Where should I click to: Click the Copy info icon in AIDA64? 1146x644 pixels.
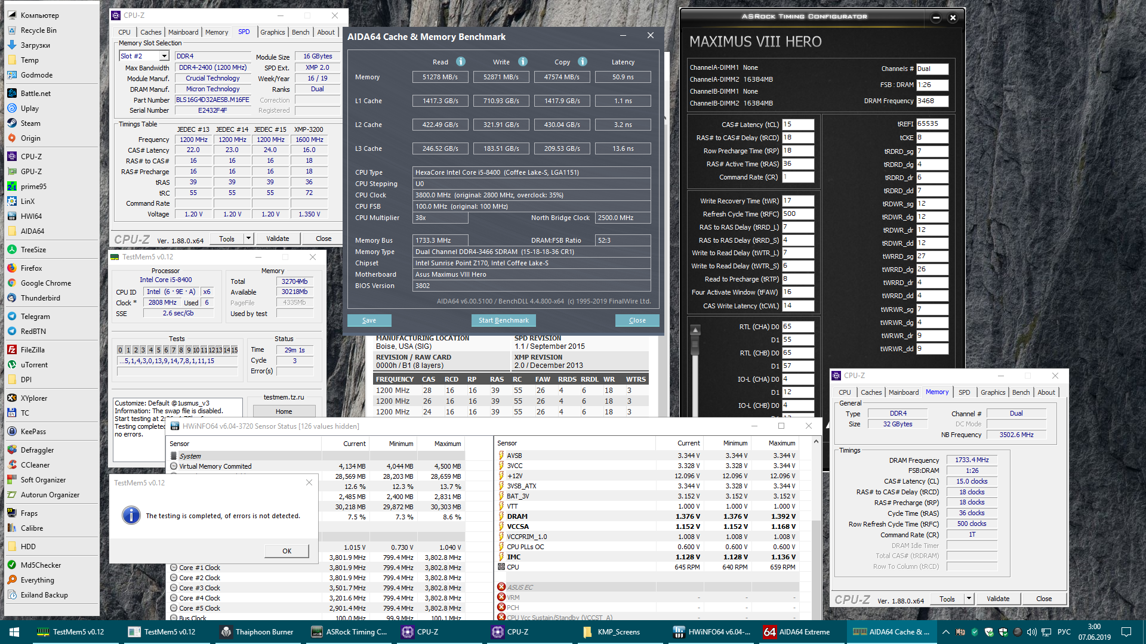coord(582,61)
